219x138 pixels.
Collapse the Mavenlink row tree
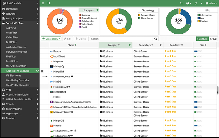(42, 71)
